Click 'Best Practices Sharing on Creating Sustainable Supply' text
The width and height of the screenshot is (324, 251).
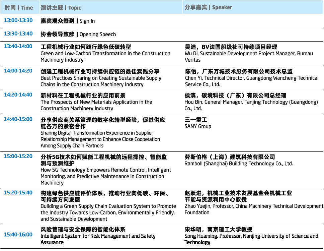[101, 78]
